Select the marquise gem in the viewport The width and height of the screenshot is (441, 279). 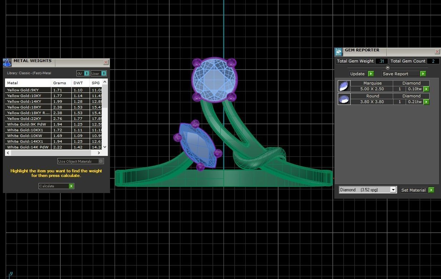coord(199,146)
